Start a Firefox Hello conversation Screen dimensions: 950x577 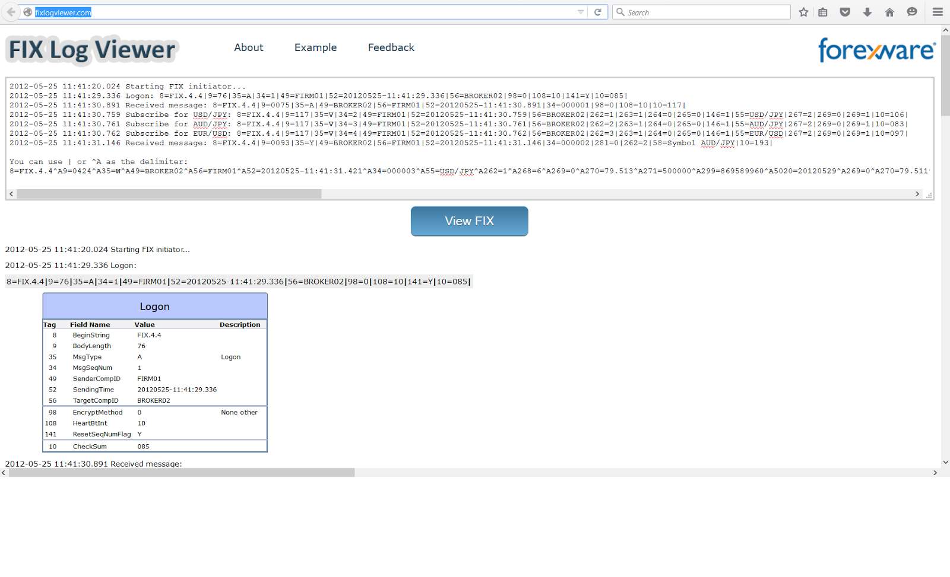pos(911,12)
